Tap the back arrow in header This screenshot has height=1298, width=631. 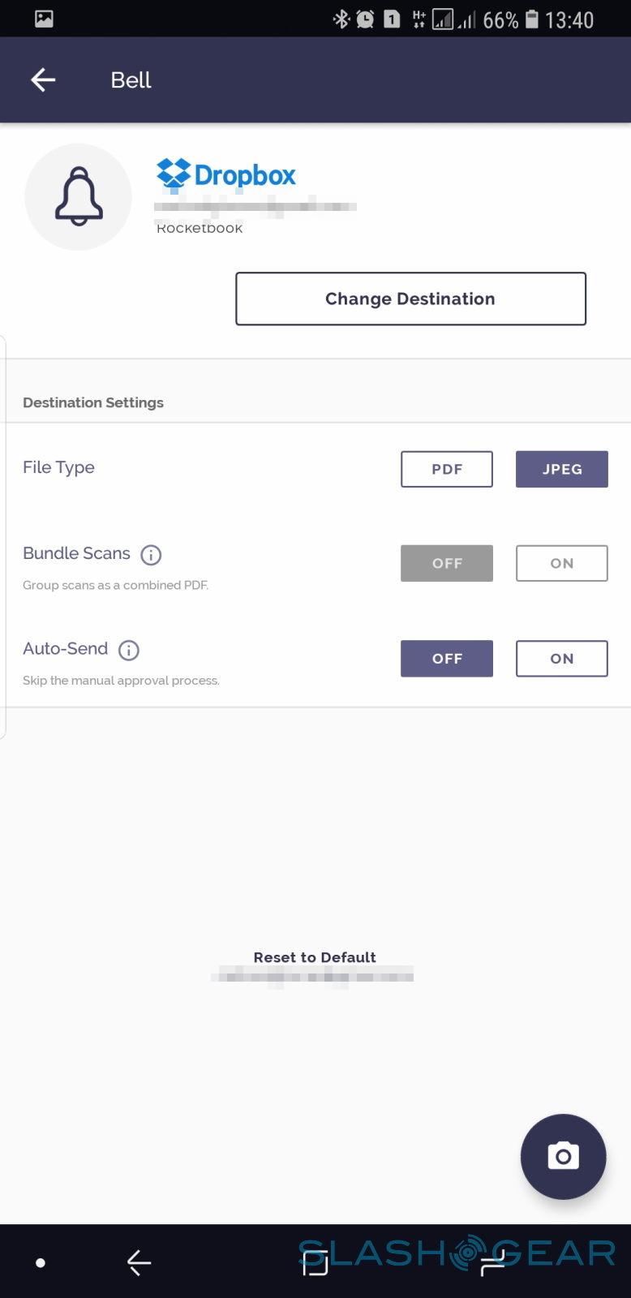(43, 80)
